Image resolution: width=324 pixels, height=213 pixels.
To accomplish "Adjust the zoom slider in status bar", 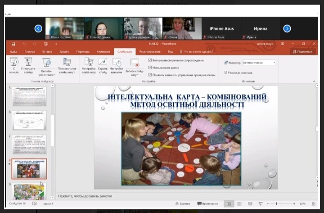I will [x=276, y=204].
